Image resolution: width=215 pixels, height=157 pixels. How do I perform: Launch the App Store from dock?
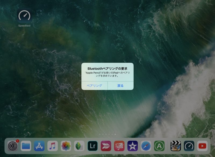pyautogui.click(x=39, y=146)
